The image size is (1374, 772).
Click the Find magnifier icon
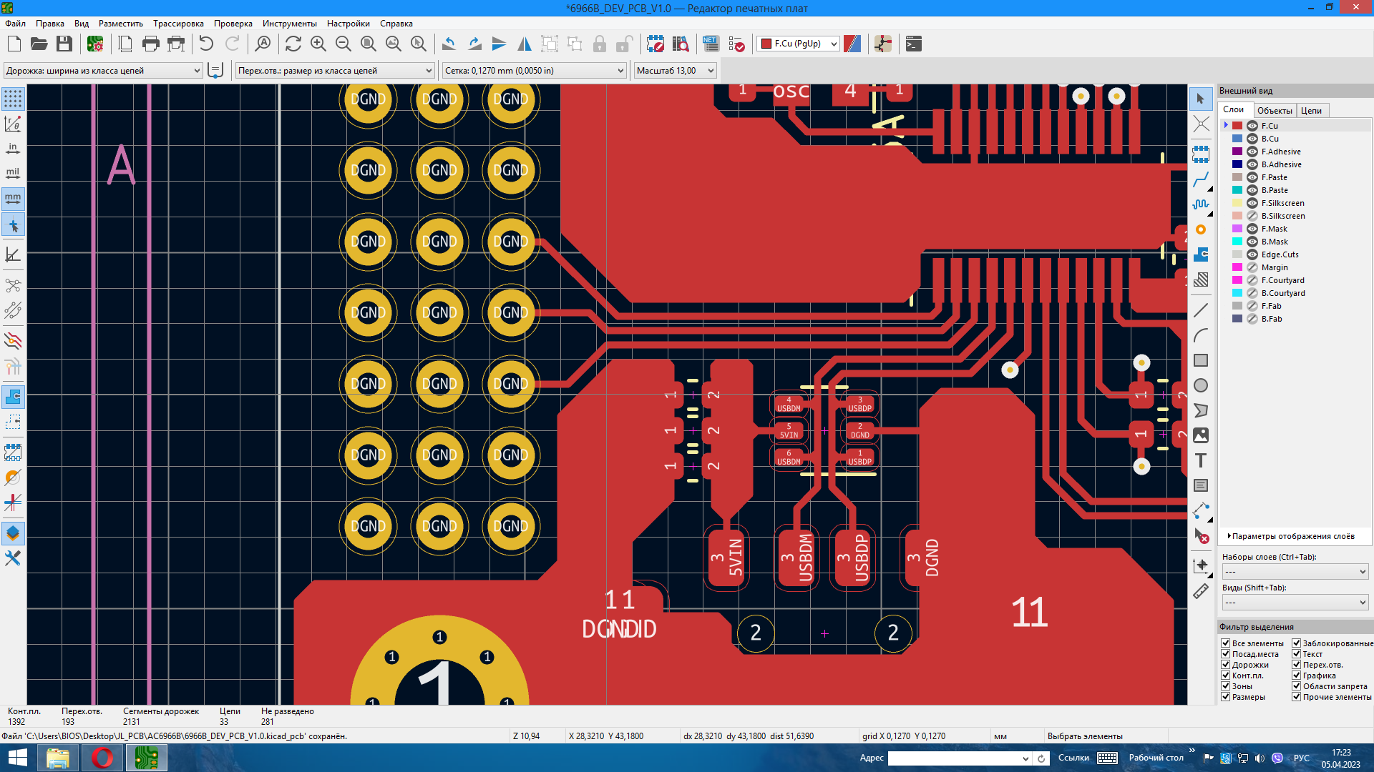(x=263, y=44)
